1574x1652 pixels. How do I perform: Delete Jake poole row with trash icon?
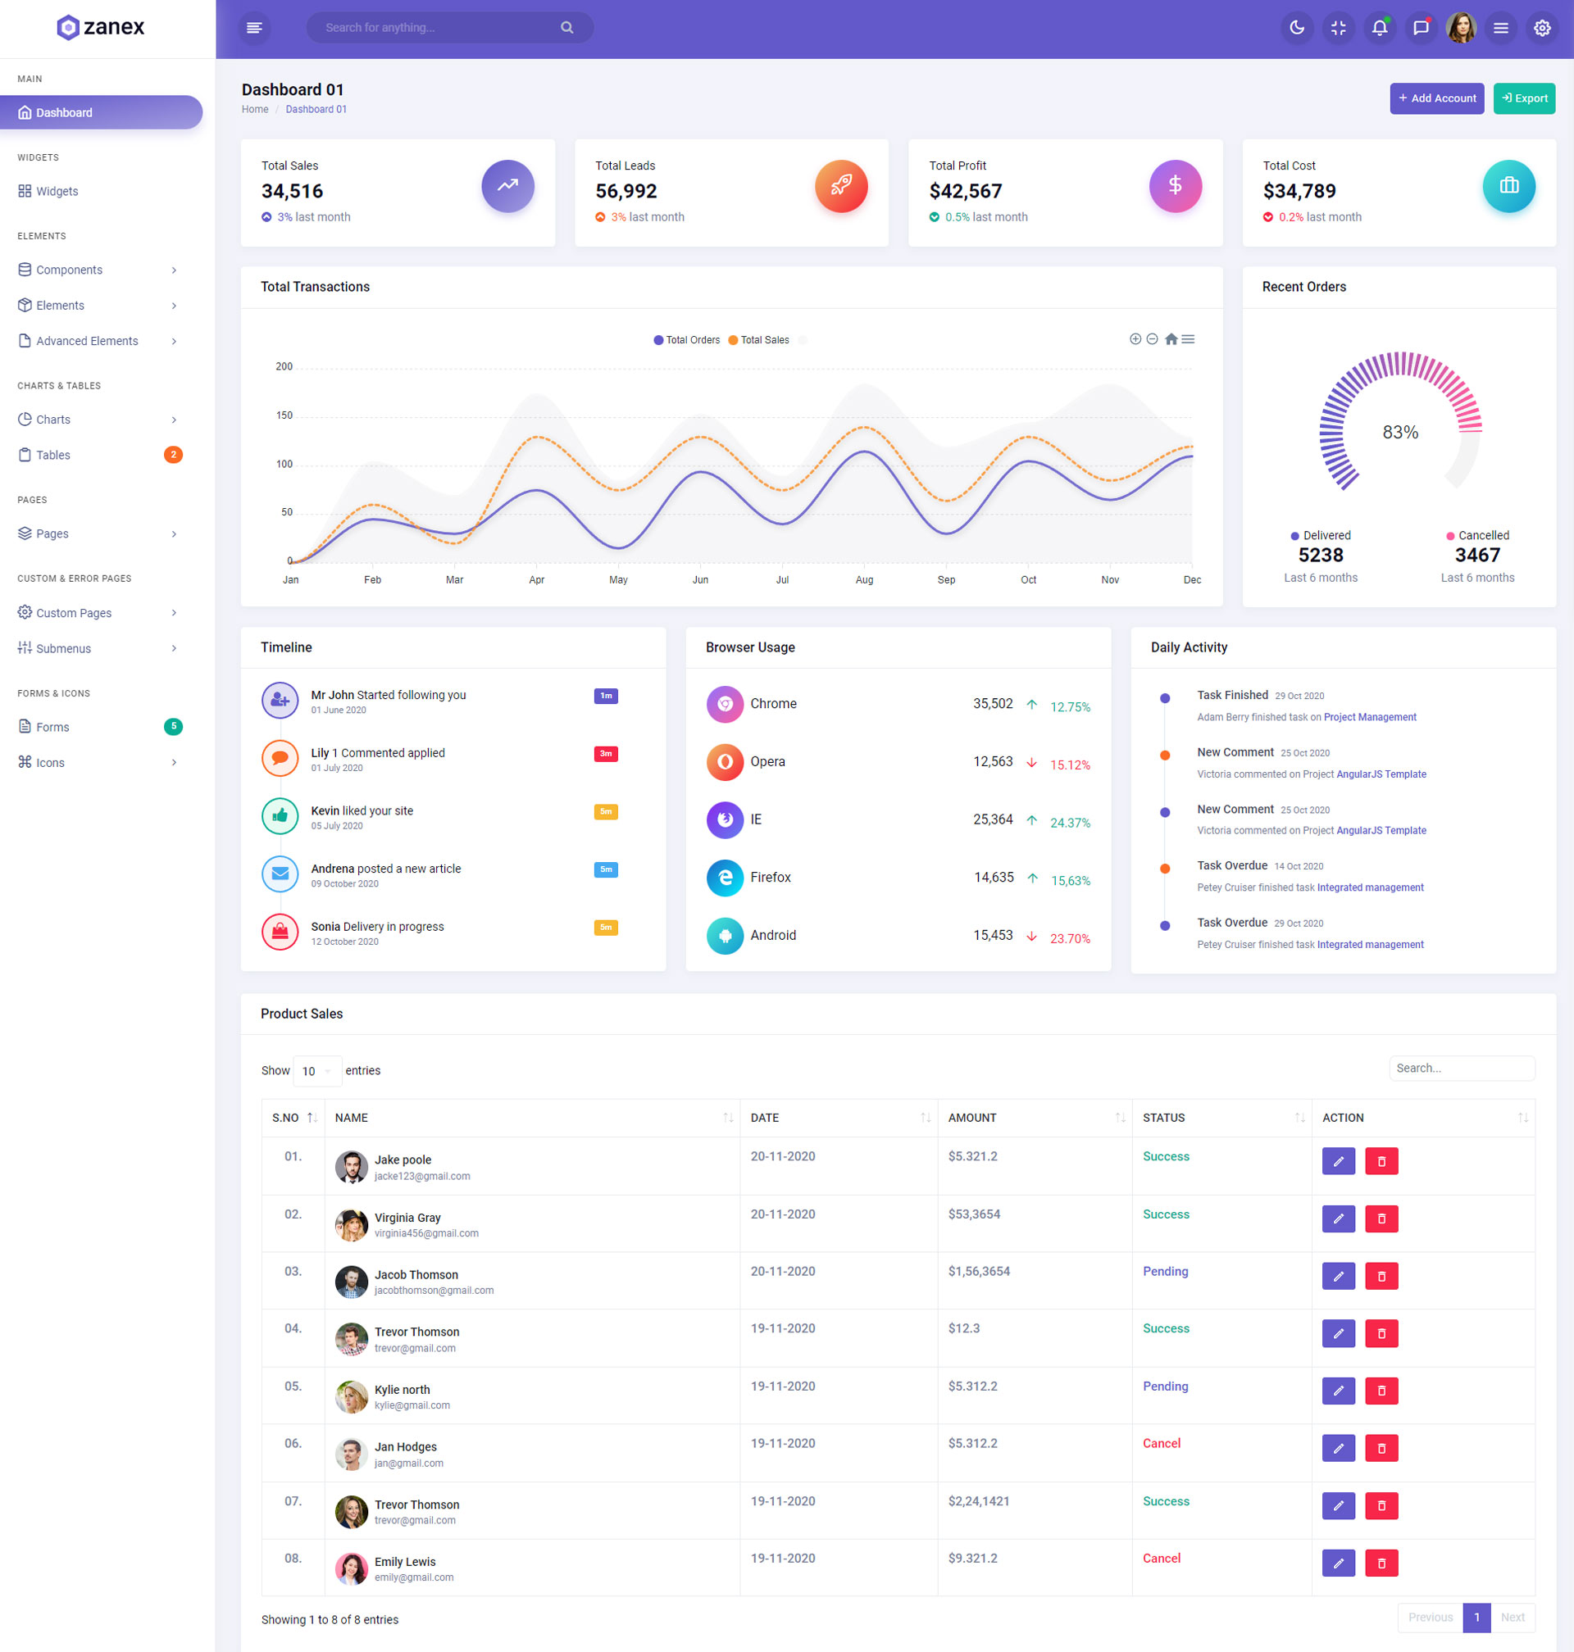[x=1381, y=1160]
